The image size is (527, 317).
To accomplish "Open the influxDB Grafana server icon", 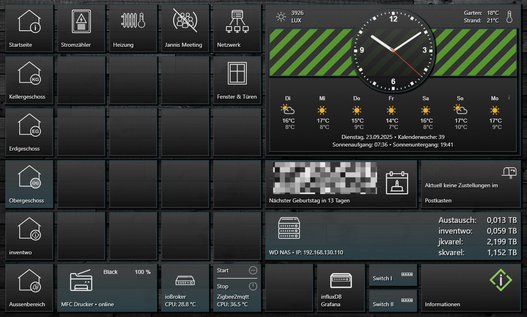I will 341,280.
